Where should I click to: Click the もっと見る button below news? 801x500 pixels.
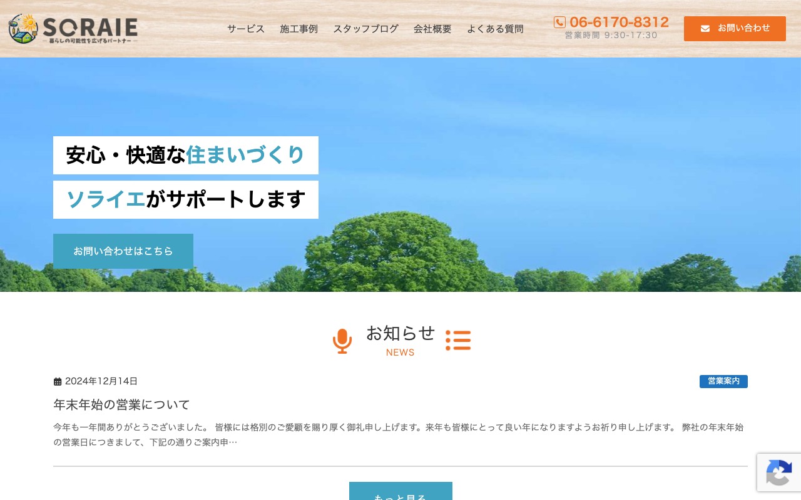tap(400, 491)
